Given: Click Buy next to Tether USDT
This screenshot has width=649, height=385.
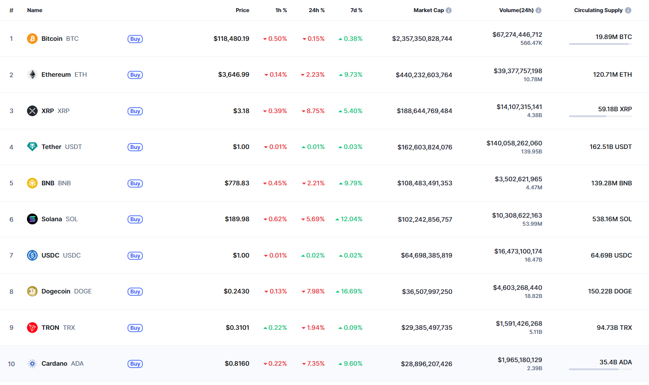Looking at the screenshot, I should pos(135,147).
